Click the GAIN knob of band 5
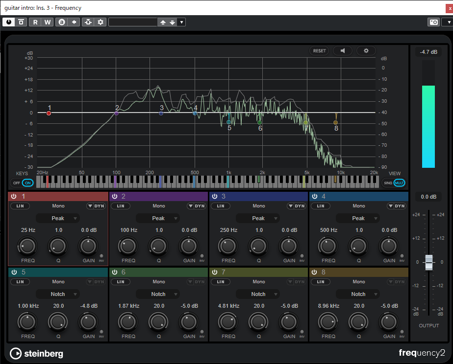Image resolution: width=453 pixels, height=364 pixels. point(88,322)
